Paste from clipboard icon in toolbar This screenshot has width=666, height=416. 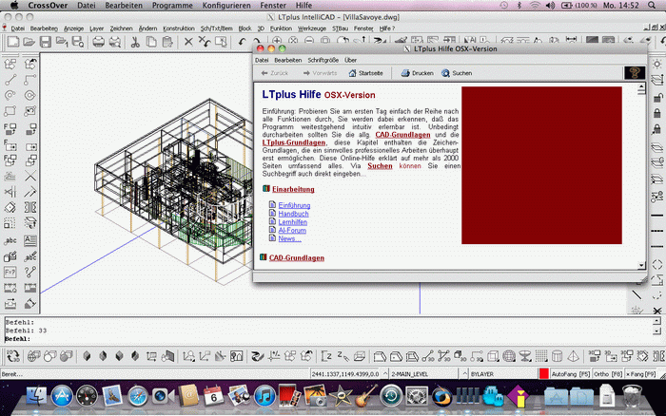pos(167,42)
